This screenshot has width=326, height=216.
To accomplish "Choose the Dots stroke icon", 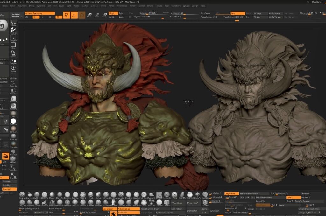I will [13, 23].
